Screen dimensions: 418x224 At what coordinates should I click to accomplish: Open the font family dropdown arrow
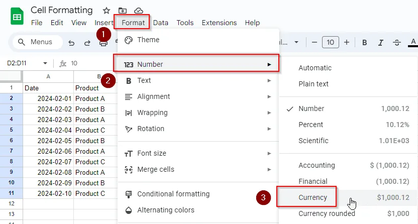point(296,42)
